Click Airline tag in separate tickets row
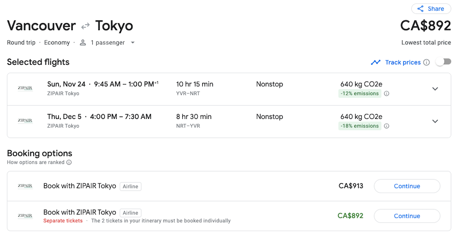469x235 pixels. point(130,213)
